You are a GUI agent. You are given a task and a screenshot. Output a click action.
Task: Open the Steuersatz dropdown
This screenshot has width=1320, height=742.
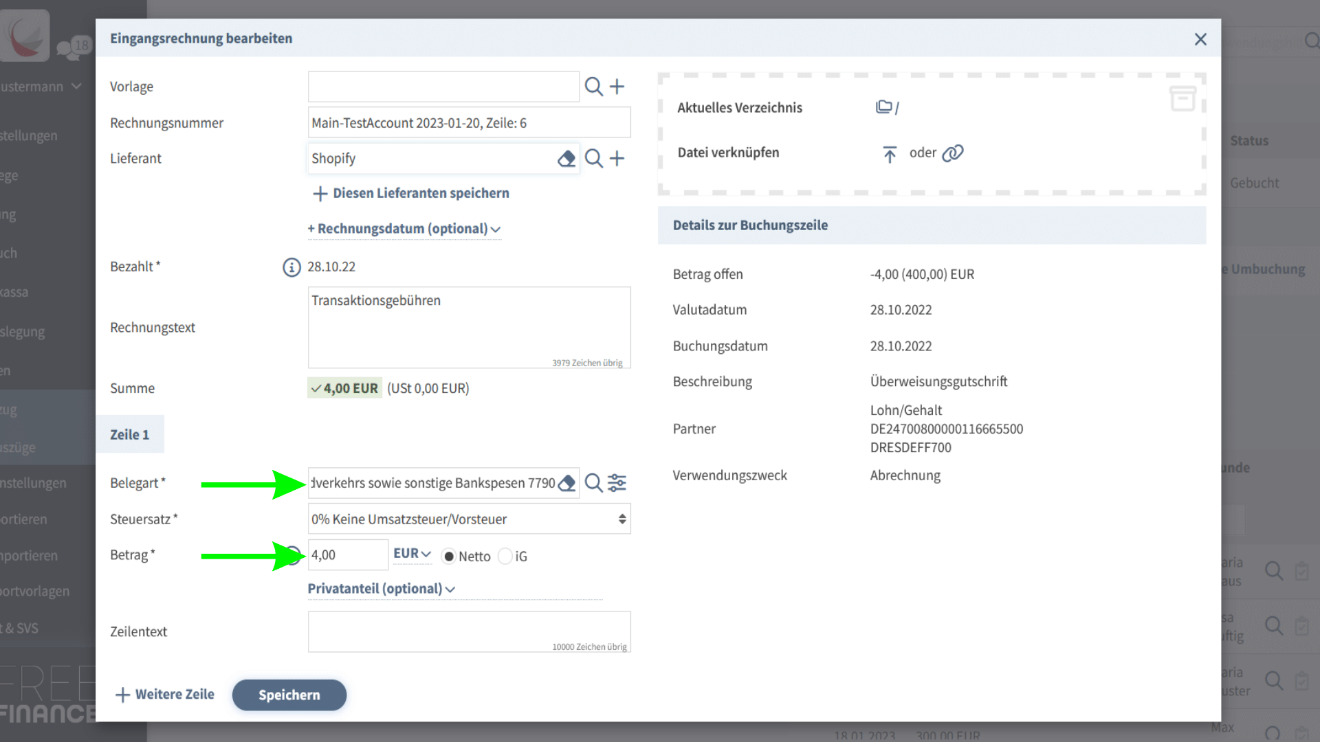tap(469, 519)
